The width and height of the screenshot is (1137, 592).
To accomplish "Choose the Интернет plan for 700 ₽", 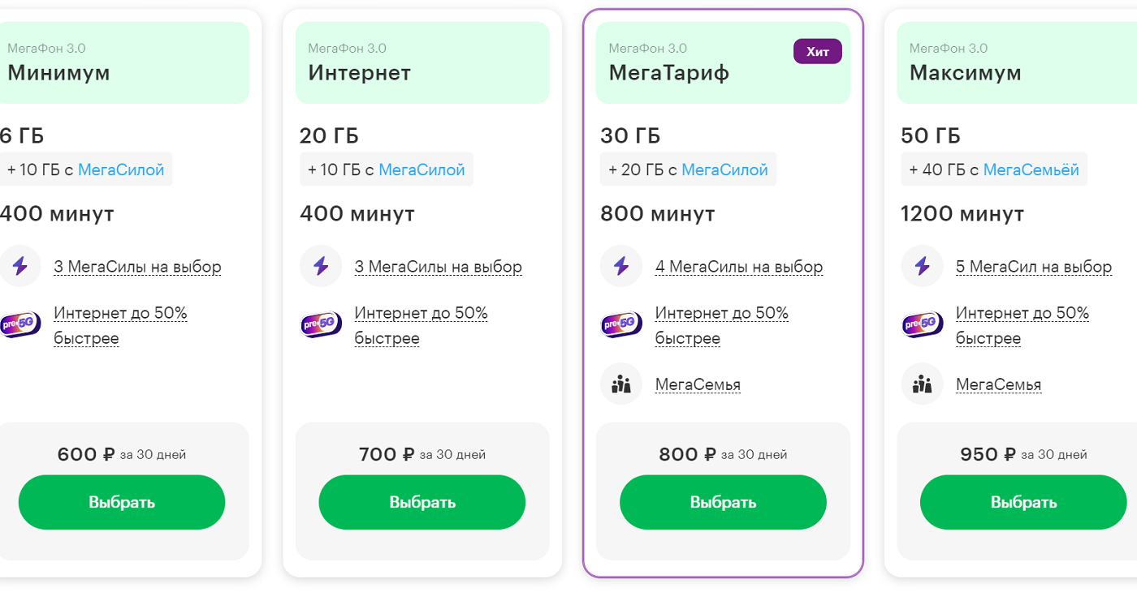I will 422,502.
